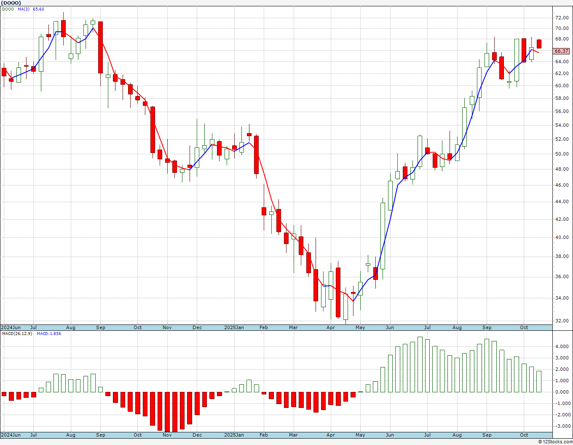Select Nov on the price chart date axis

[x=167, y=327]
